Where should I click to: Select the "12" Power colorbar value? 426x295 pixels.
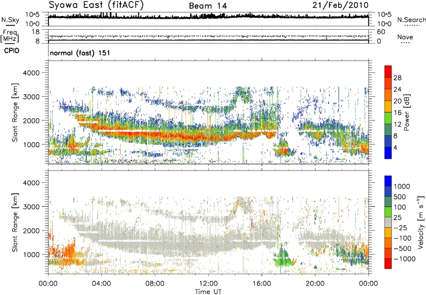click(x=397, y=125)
